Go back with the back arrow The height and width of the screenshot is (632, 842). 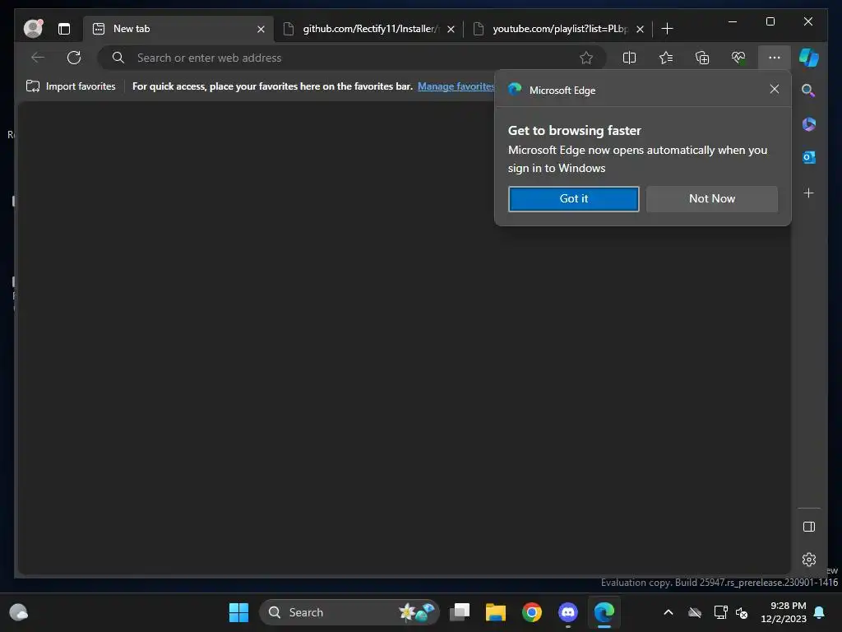[x=38, y=58]
